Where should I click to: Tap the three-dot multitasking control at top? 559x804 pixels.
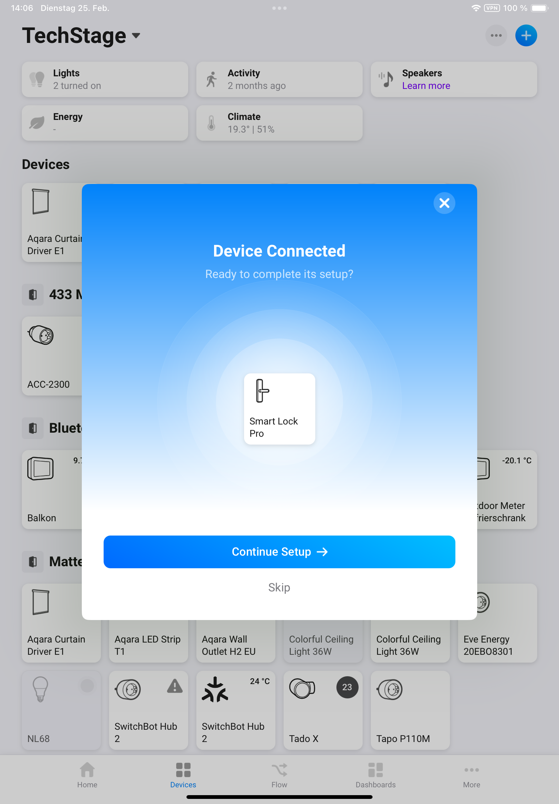pos(279,8)
